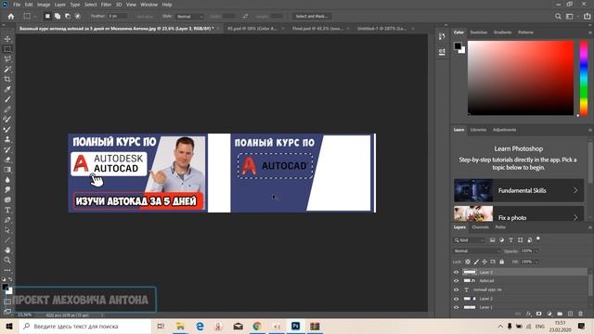Switch to the Swatches tab
The image size is (594, 334).
point(479,32)
